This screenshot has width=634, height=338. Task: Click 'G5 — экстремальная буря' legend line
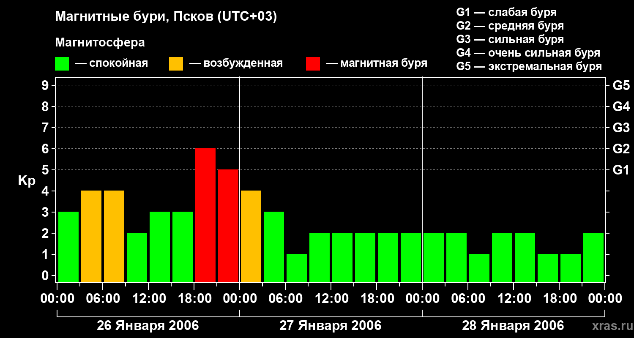click(529, 66)
